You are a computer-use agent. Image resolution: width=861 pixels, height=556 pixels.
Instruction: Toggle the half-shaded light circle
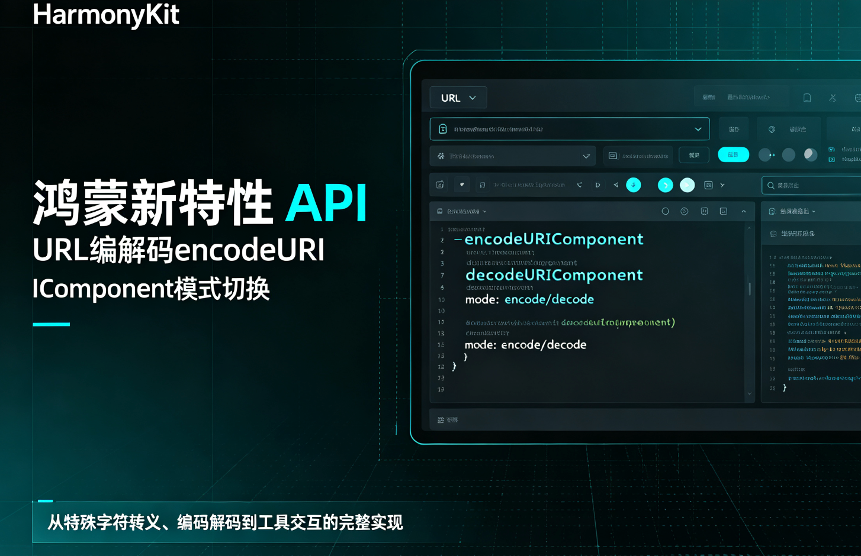point(811,155)
